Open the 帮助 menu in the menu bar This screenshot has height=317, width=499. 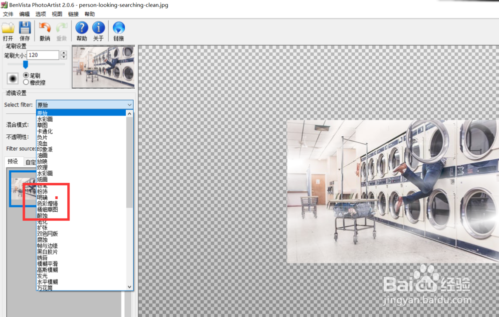pos(89,14)
